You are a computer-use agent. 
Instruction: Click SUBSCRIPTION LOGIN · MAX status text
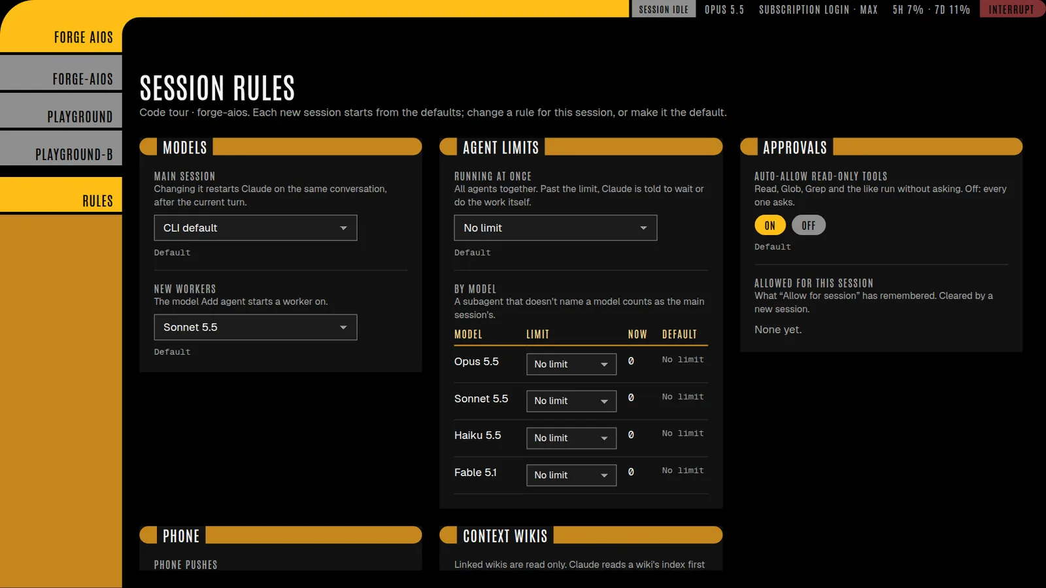coord(818,10)
